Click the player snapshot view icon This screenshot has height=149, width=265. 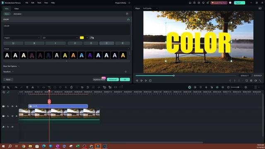tap(260, 8)
